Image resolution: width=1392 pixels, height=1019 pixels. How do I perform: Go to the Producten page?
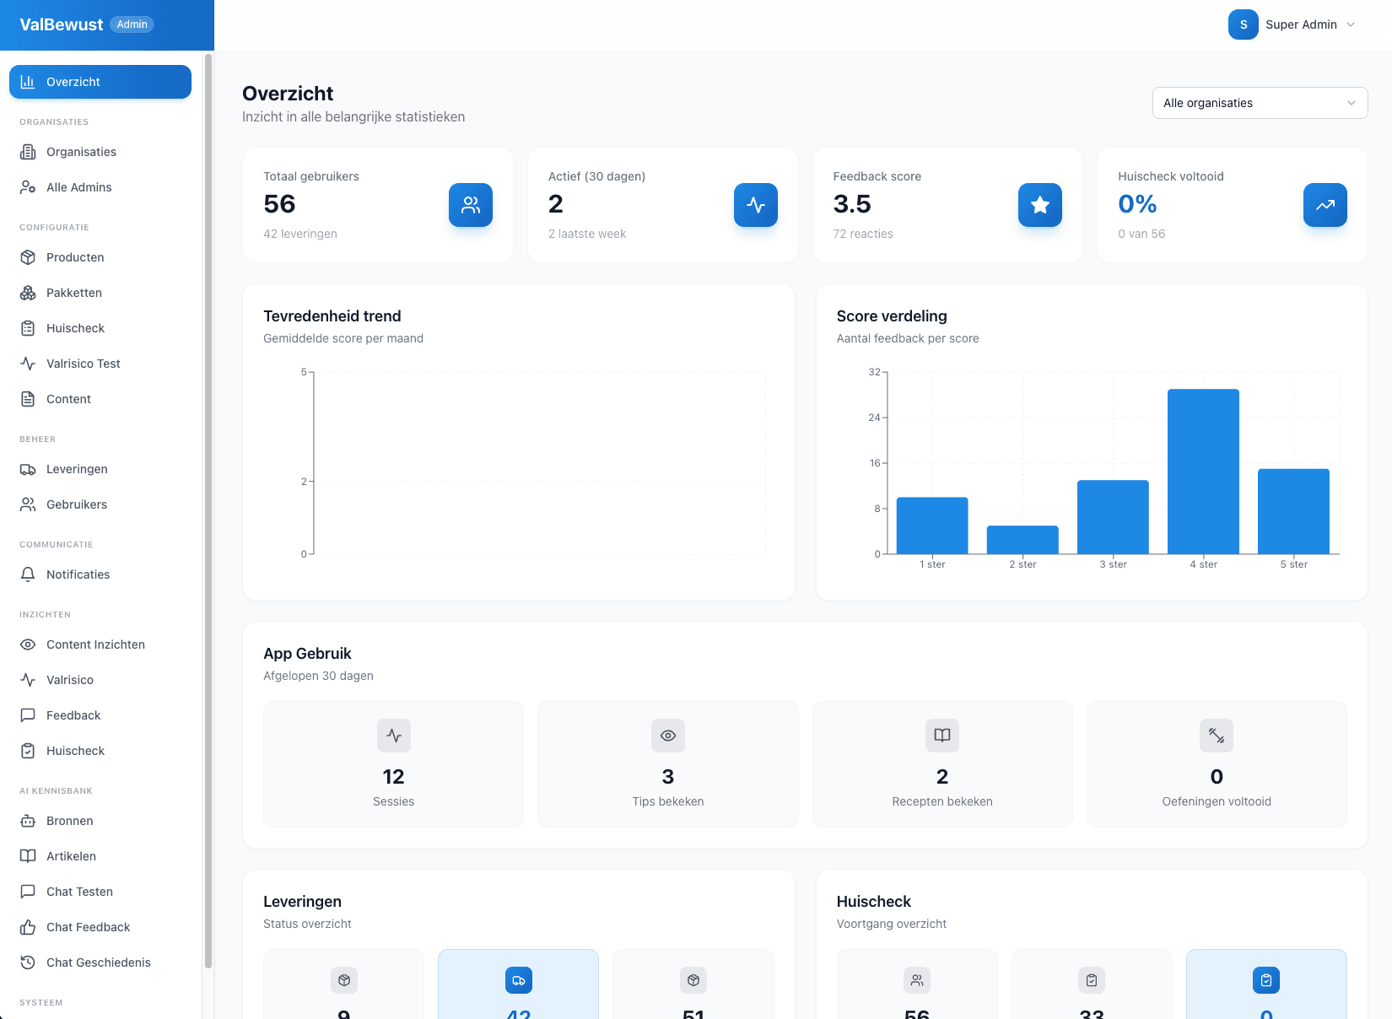pyautogui.click(x=75, y=257)
